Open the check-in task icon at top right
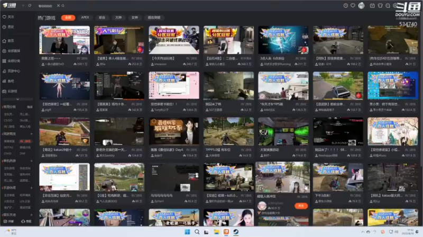The width and height of the screenshot is (423, 237). [372, 5]
